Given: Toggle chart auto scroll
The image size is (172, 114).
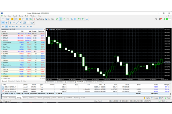Looking at the screenshot, I should point(79,19).
